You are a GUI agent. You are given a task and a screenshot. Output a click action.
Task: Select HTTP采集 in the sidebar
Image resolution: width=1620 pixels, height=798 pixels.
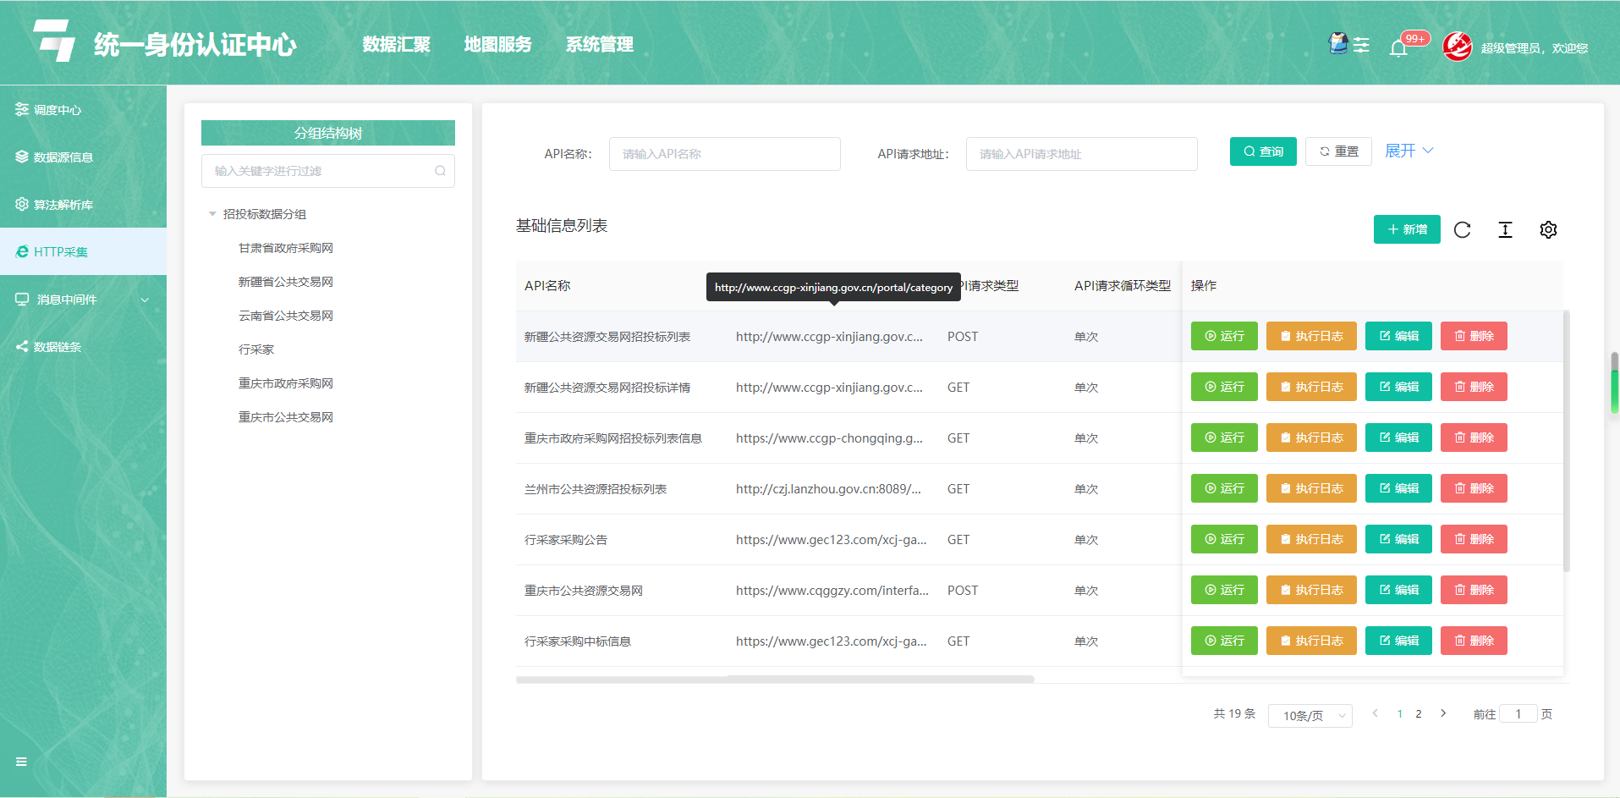tap(83, 252)
